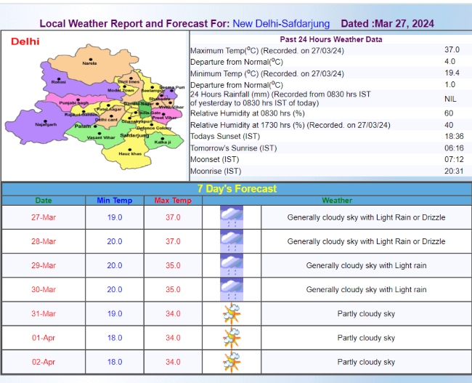Click the Date column header
Viewport: 472px width, 383px height.
[44, 201]
